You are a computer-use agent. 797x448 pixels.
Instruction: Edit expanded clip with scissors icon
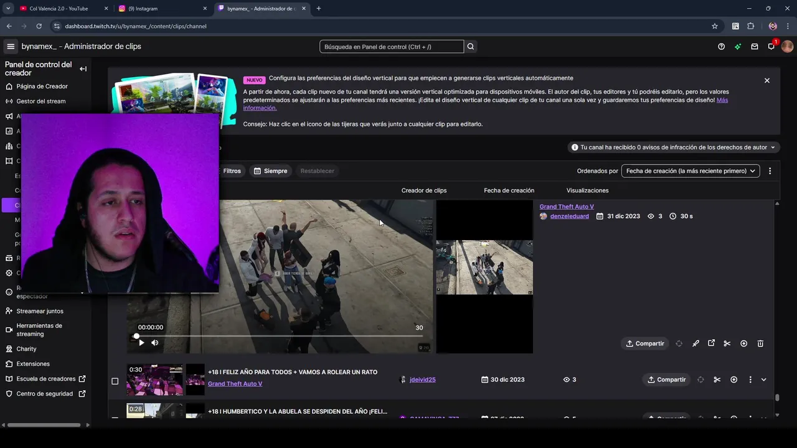[x=727, y=343]
